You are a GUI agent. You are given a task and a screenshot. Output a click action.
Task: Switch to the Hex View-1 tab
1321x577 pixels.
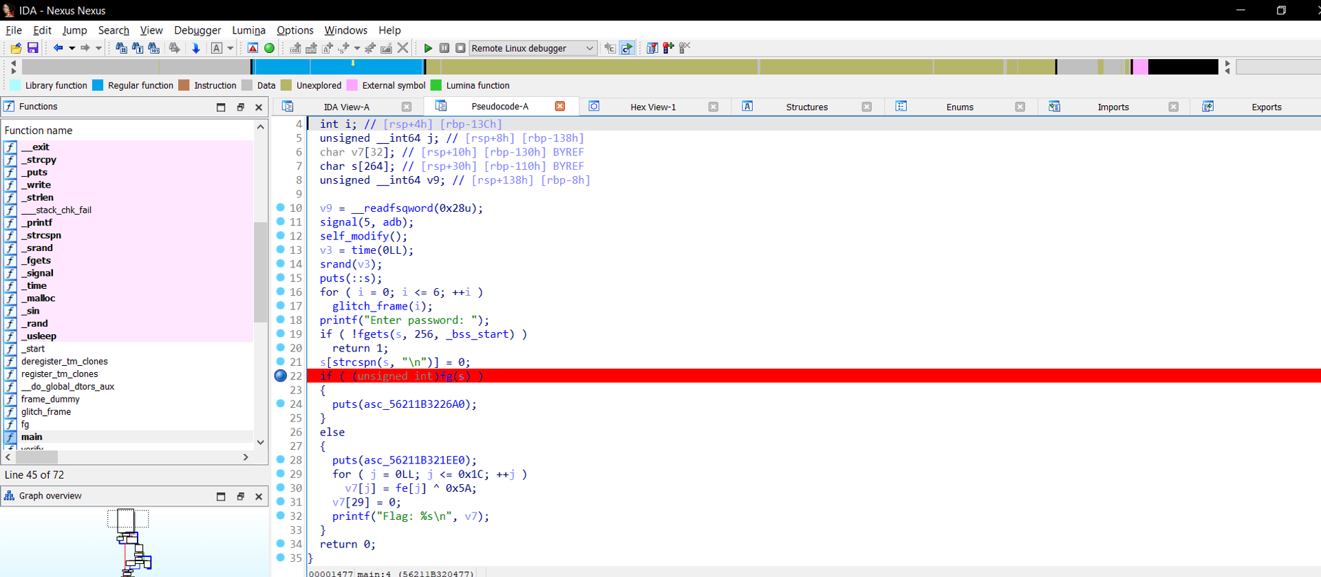point(653,107)
